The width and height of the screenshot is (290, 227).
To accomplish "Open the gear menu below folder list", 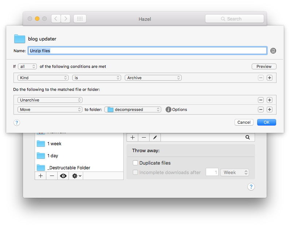I will pyautogui.click(x=77, y=176).
